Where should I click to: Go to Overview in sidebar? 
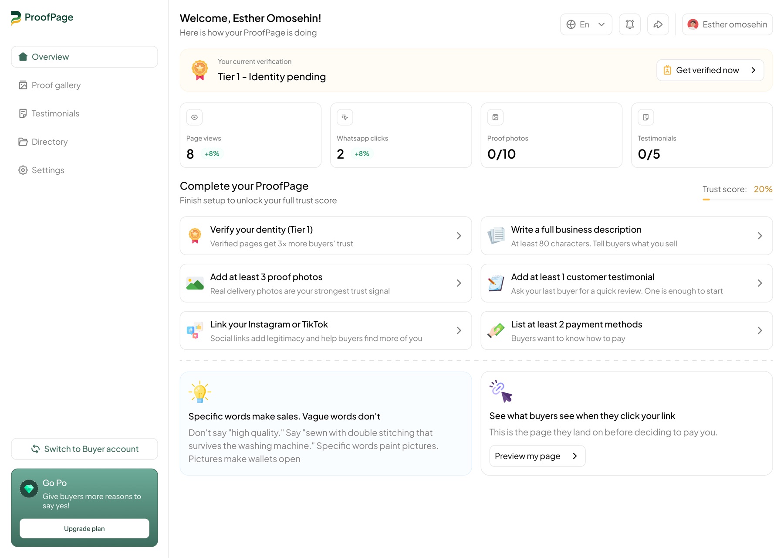pos(84,57)
